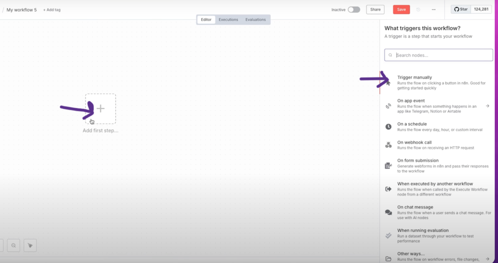The width and height of the screenshot is (498, 263).
Task: Click the plus icon to add first step
Action: pos(101,109)
